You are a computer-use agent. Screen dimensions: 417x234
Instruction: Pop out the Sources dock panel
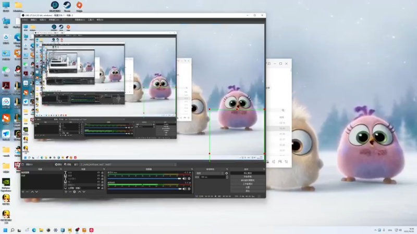click(x=104, y=169)
